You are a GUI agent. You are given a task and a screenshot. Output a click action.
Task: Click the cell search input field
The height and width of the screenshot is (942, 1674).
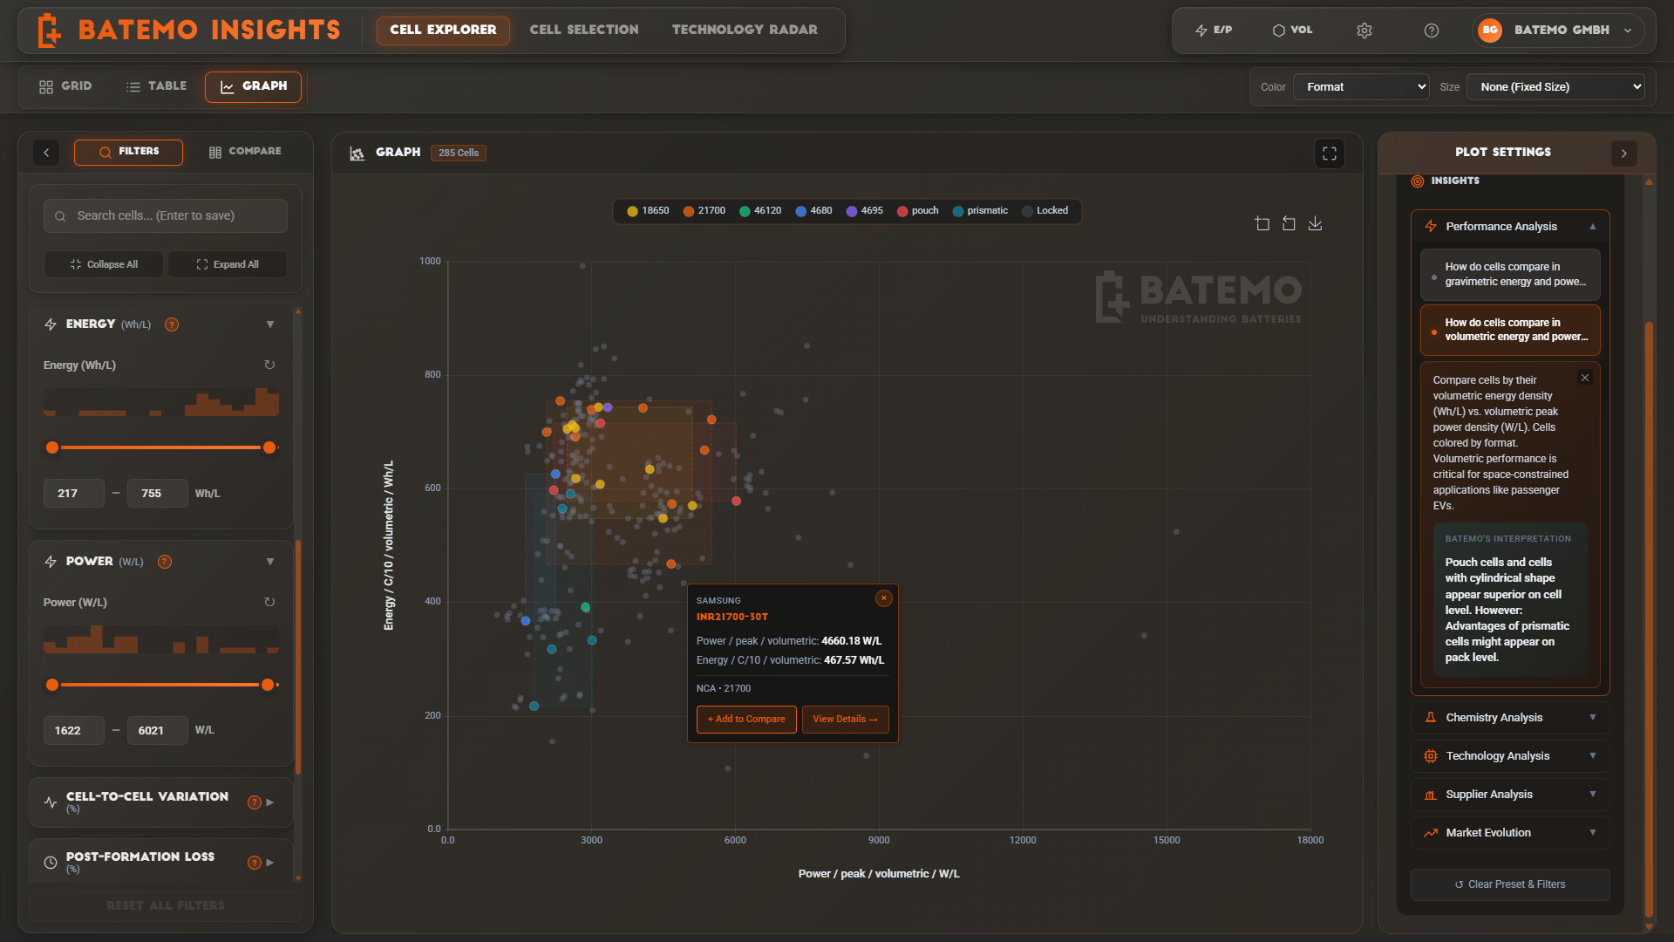pyautogui.click(x=165, y=215)
